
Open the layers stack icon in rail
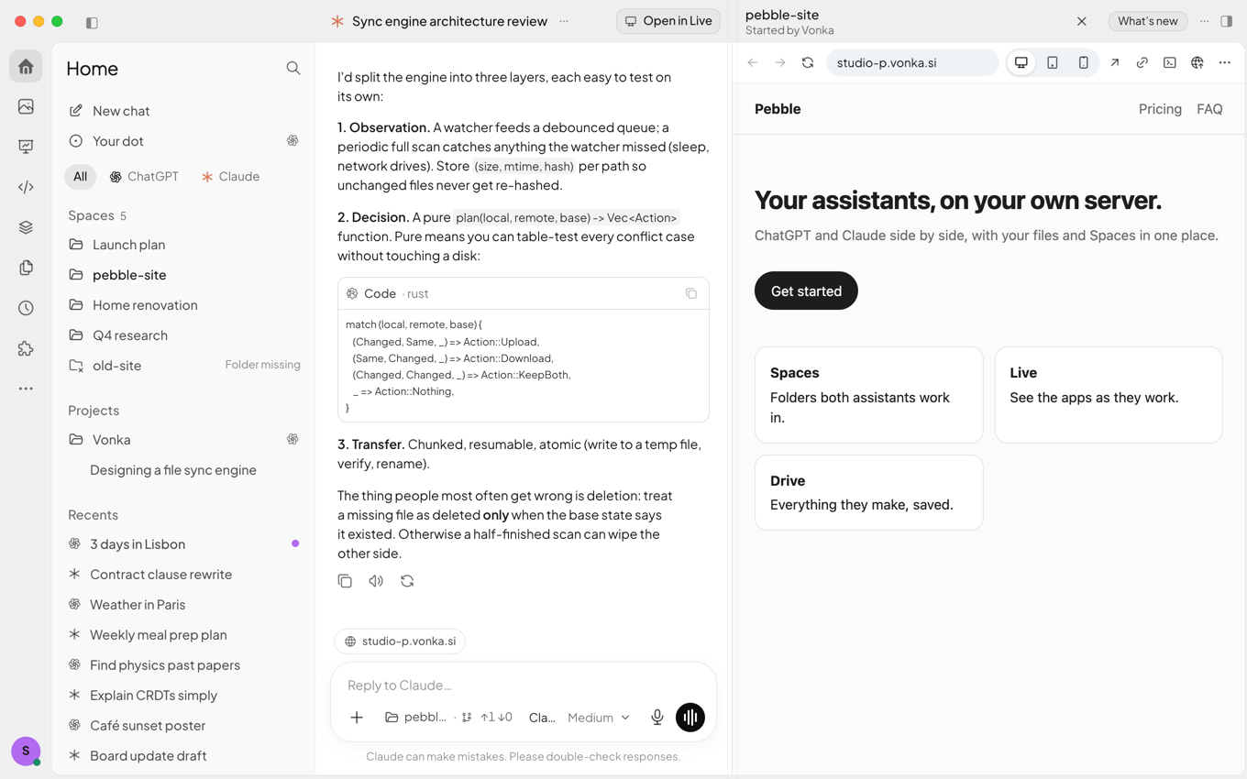tap(26, 227)
